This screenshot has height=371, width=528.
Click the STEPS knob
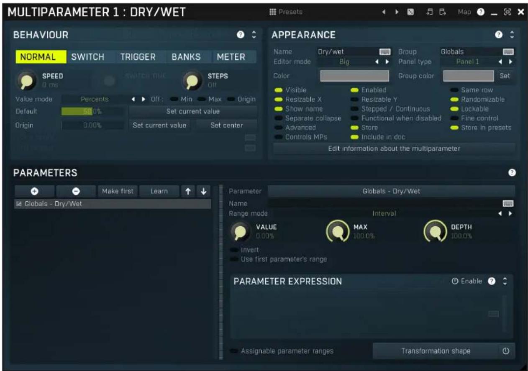click(x=192, y=81)
